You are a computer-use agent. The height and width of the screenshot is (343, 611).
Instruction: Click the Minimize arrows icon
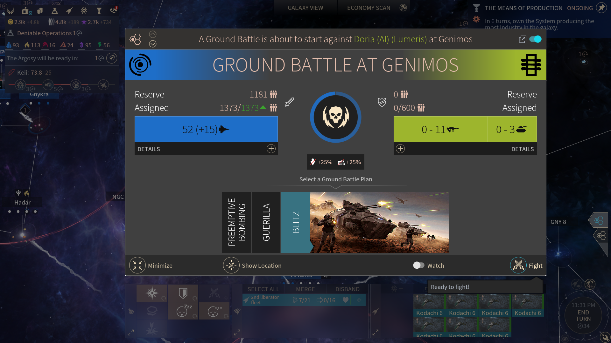(137, 265)
